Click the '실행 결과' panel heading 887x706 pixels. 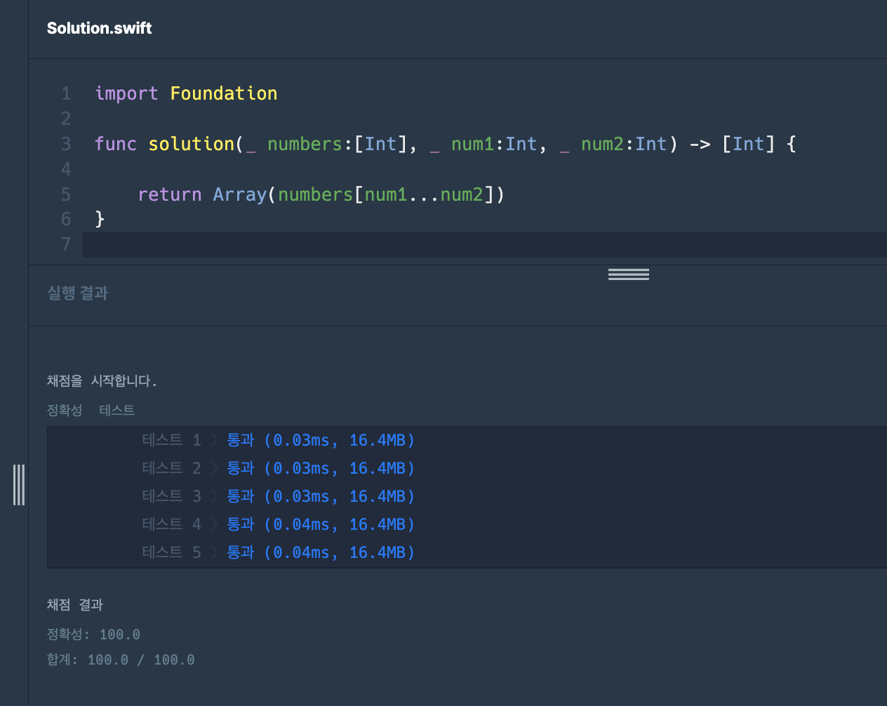click(77, 293)
